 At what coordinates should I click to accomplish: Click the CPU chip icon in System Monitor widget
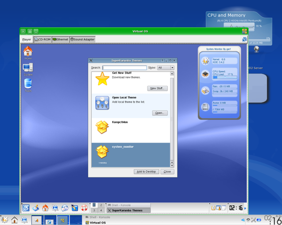[205, 74]
